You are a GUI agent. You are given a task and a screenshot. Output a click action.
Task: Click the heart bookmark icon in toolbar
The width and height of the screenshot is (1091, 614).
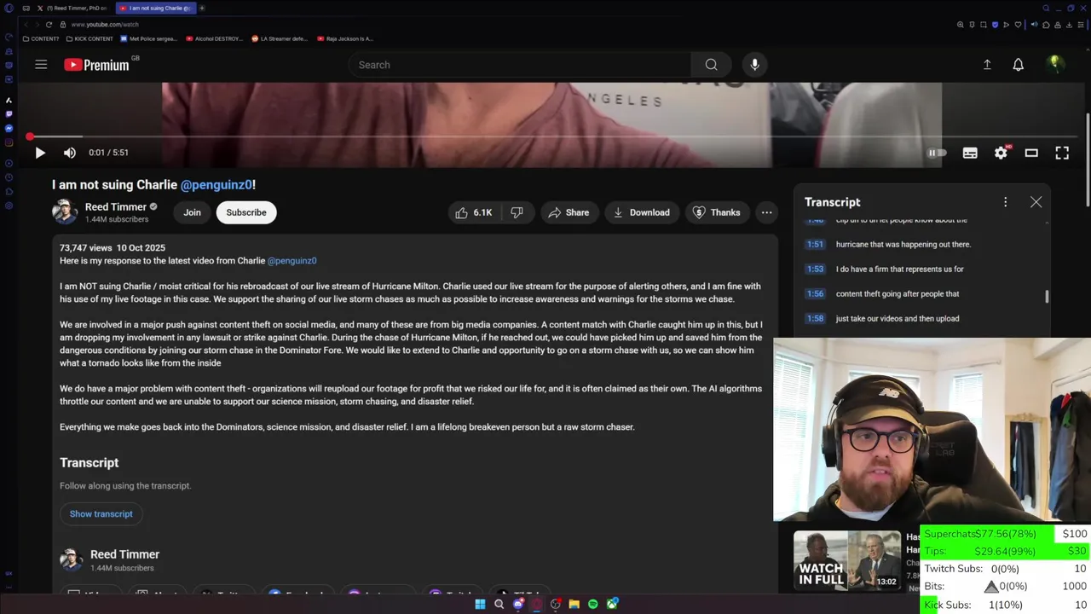1018,25
